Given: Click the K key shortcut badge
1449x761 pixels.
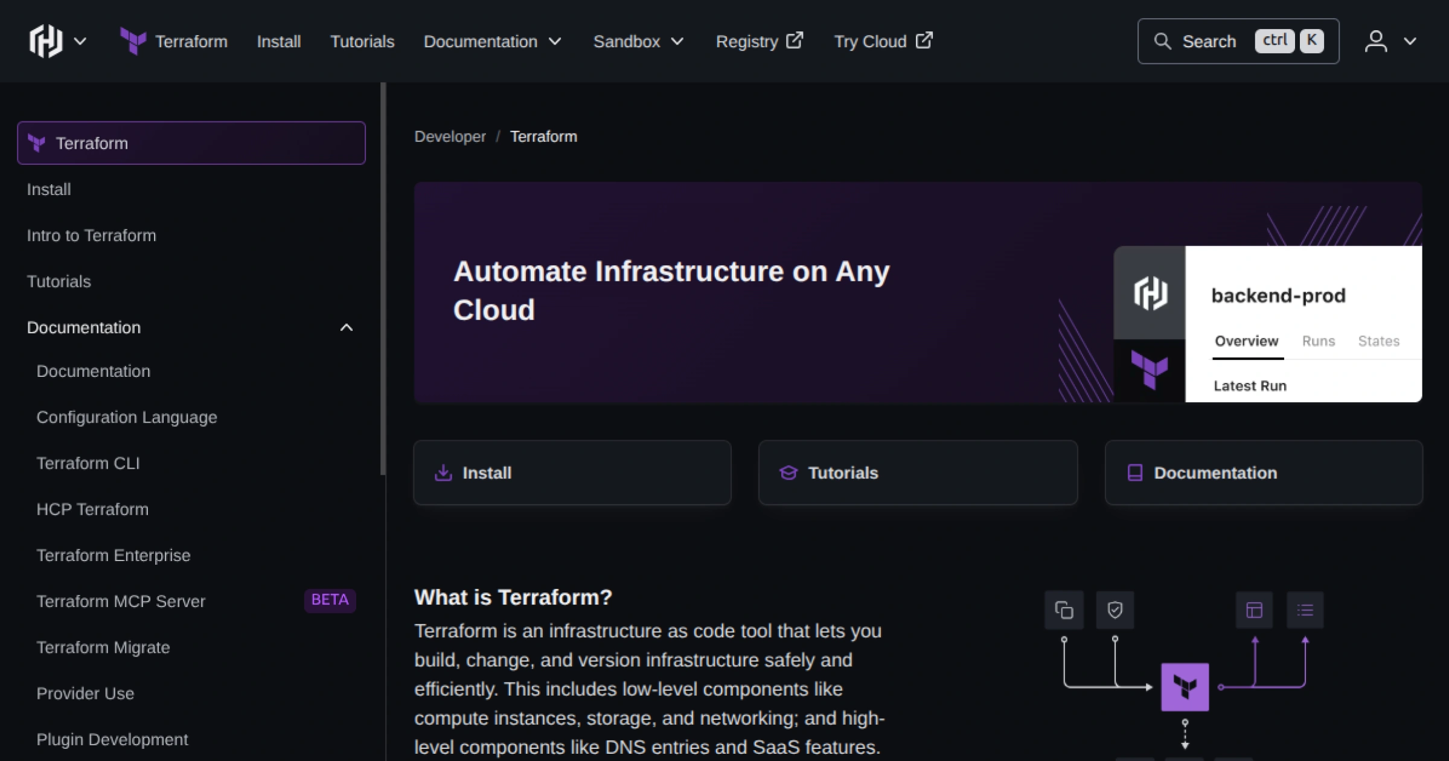Looking at the screenshot, I should coord(1311,41).
